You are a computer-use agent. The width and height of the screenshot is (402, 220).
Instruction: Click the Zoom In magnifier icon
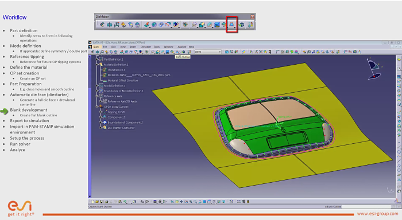point(191,202)
